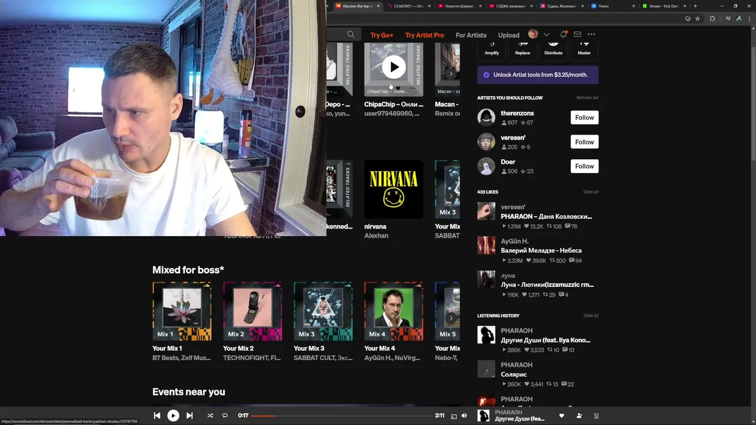The height and width of the screenshot is (425, 756).
Task: Bookmark this page with the star icon
Action: [x=698, y=18]
